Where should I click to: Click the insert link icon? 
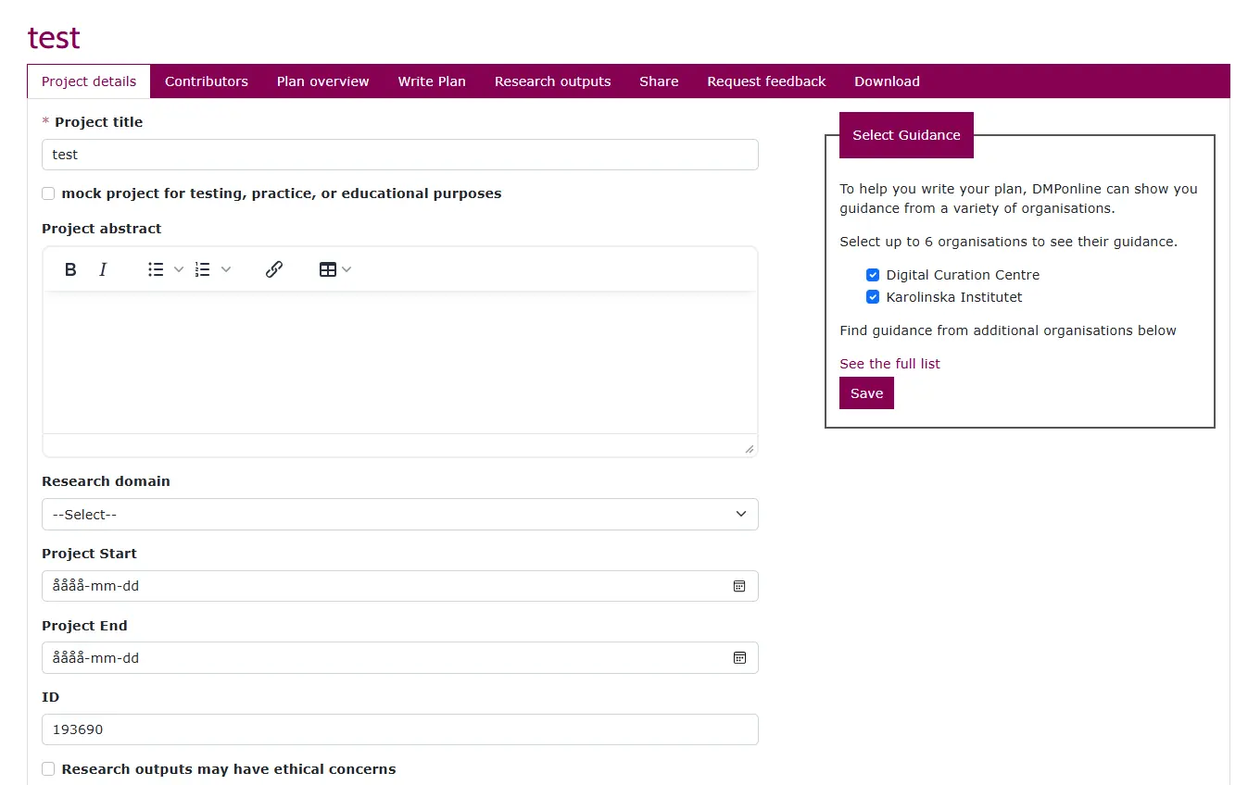click(274, 269)
